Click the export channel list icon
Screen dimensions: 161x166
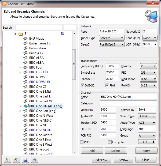coord(17,160)
